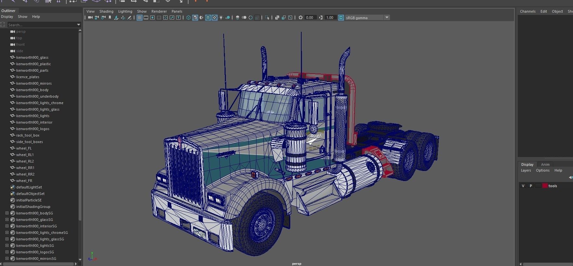The width and height of the screenshot is (573, 266).
Task: Toggle the viewport Grid display
Action: coord(139,18)
